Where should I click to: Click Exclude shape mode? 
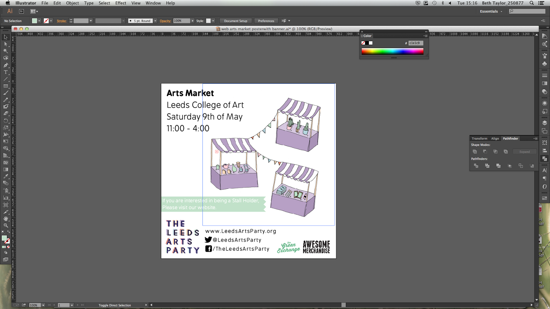506,151
